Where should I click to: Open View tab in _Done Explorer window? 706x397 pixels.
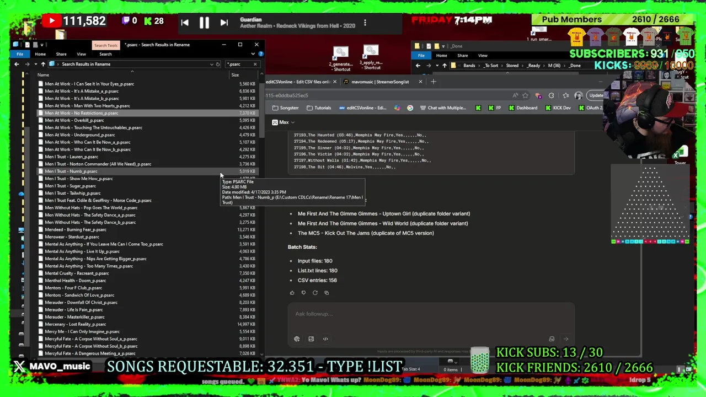tap(483, 56)
